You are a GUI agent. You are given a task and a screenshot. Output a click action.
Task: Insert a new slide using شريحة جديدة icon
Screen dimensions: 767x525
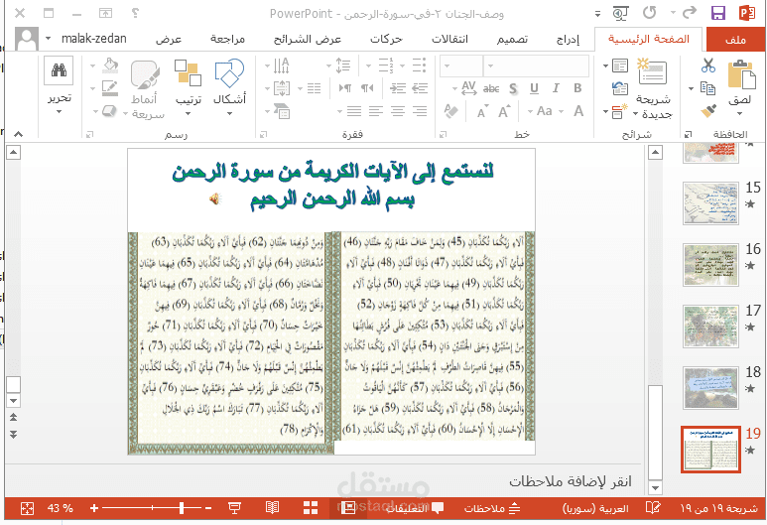tap(652, 71)
